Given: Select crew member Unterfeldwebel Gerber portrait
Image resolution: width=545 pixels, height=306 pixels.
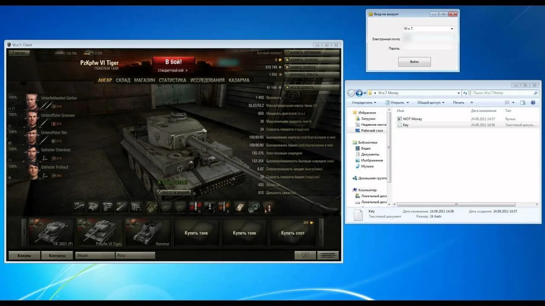Looking at the screenshot, I should (x=32, y=102).
